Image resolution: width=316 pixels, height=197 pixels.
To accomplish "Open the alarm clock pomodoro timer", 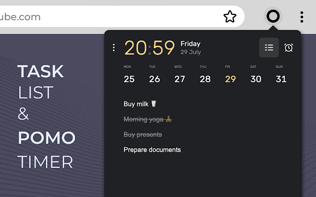I will pos(288,48).
